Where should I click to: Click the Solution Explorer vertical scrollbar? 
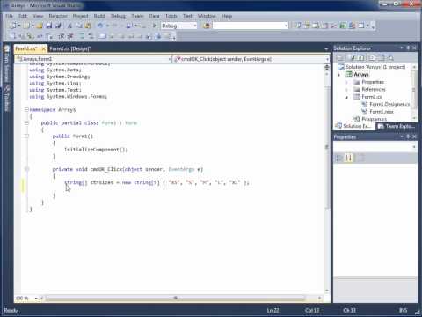414,90
